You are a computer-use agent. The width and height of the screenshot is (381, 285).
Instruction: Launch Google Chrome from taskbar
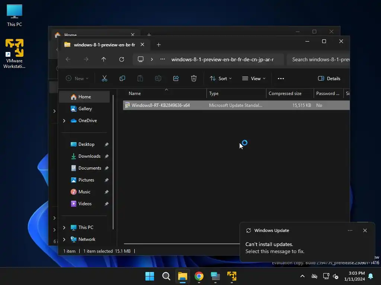coord(199,276)
